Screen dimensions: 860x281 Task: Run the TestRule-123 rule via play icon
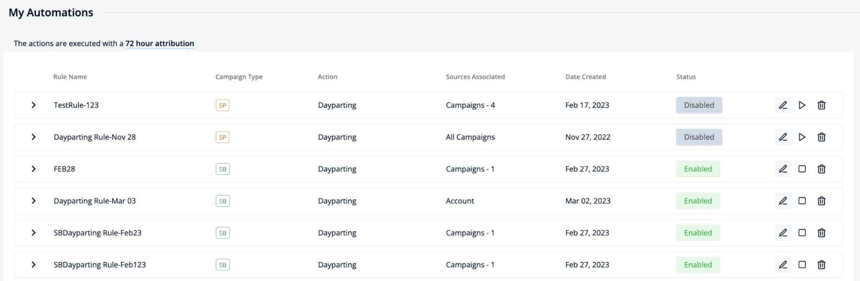click(802, 105)
